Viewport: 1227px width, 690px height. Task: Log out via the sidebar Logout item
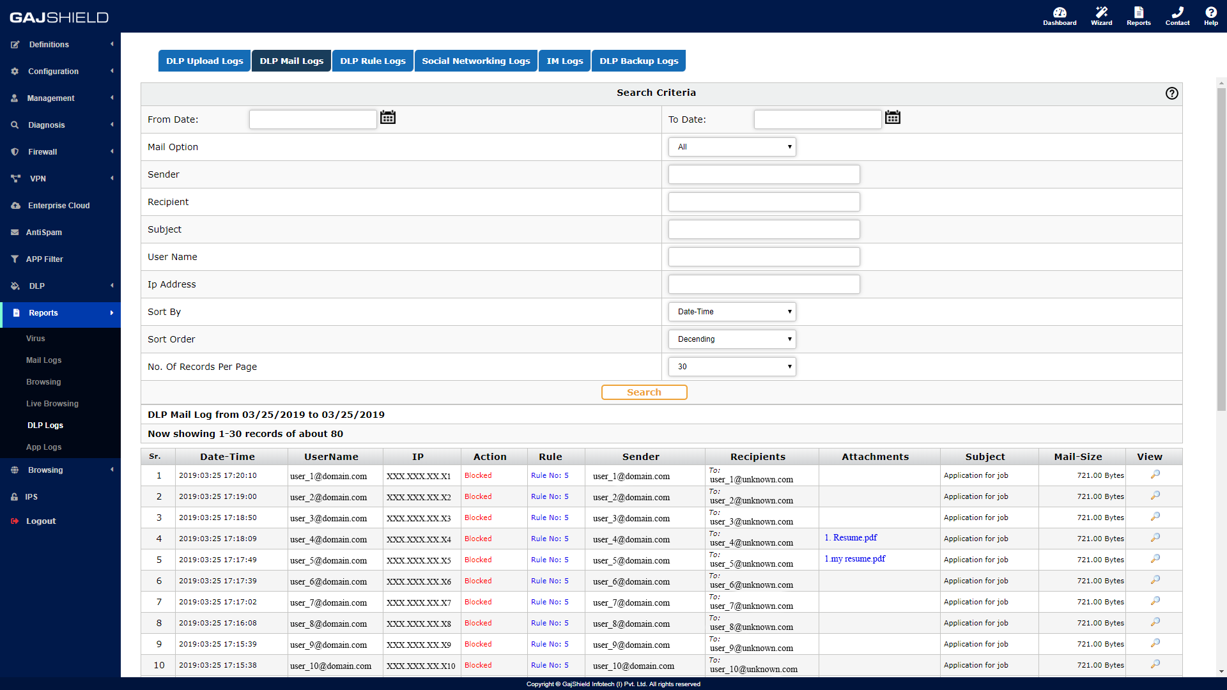[x=60, y=521]
